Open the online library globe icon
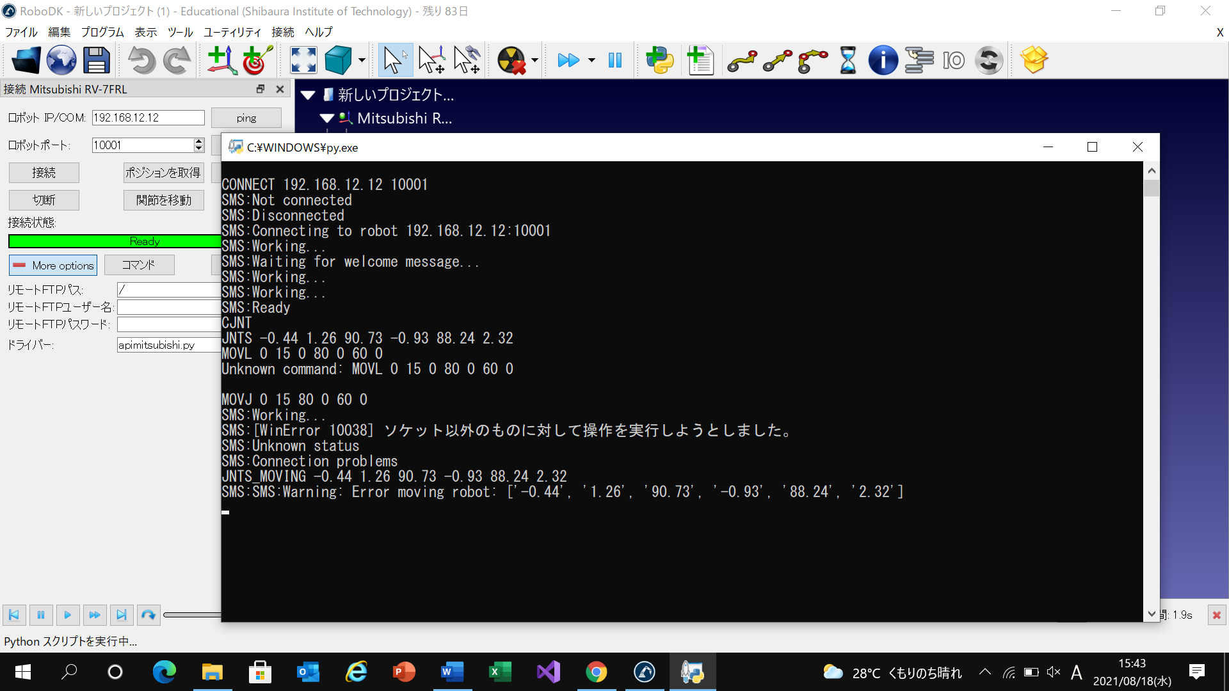 pos(61,61)
